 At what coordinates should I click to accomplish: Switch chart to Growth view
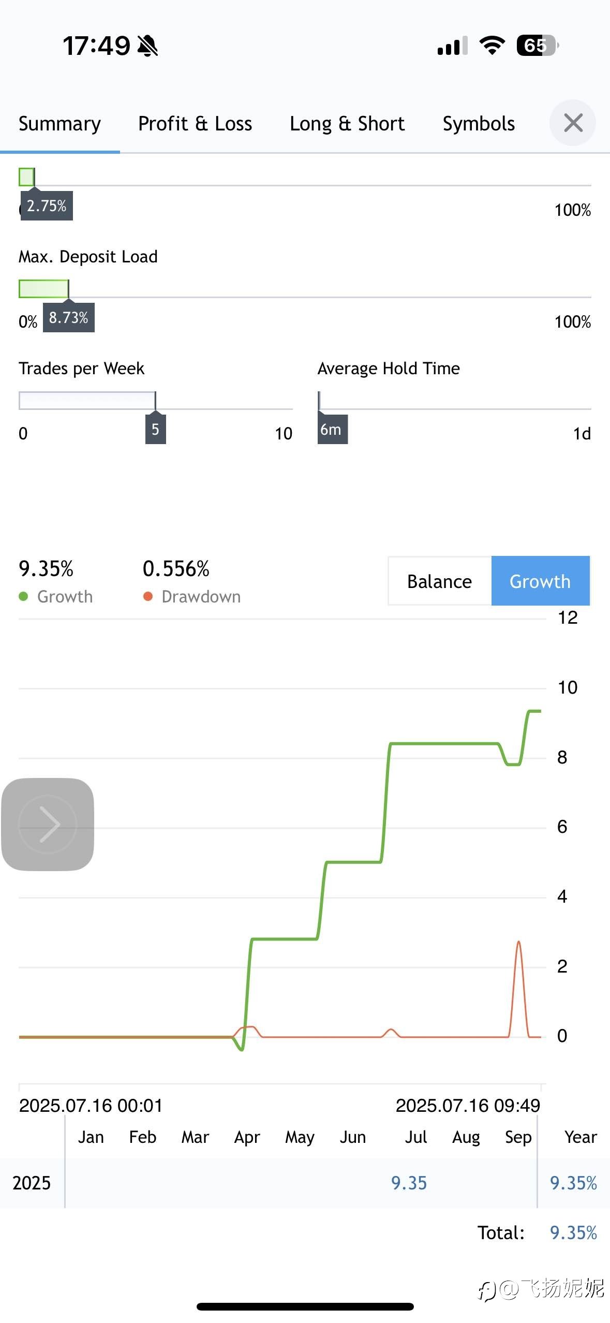pos(540,581)
